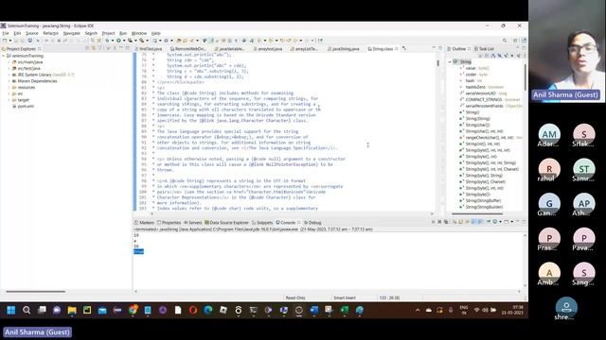The width and height of the screenshot is (606, 340).
Task: Click the Smart Insert status bar entry
Action: 345,297
